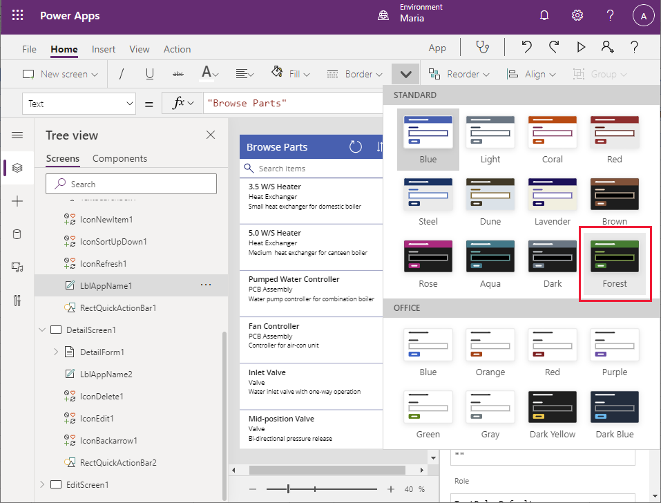Select the Lavender theme
The width and height of the screenshot is (661, 503).
point(553,202)
